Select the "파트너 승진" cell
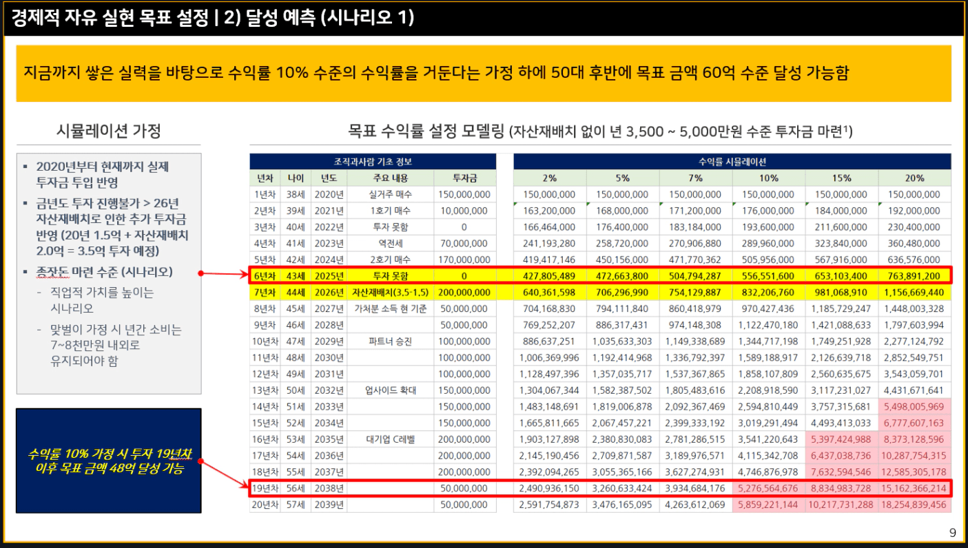 click(x=390, y=341)
